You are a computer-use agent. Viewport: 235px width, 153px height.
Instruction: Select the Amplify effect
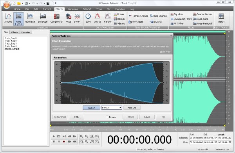pos(8,18)
